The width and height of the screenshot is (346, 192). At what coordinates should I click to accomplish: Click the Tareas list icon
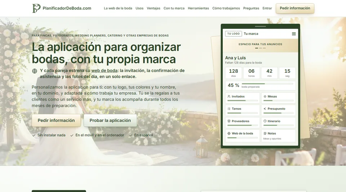229,109
